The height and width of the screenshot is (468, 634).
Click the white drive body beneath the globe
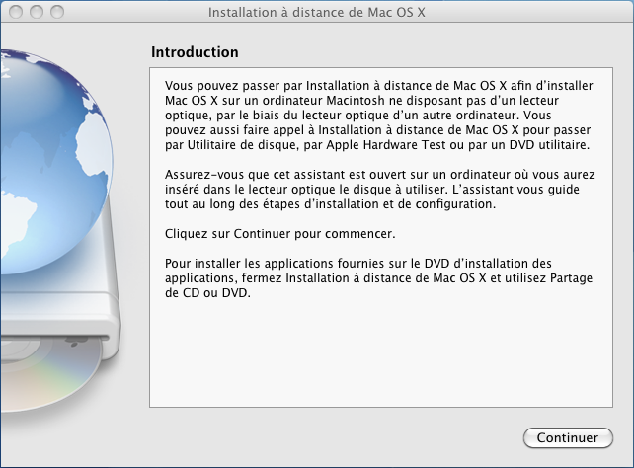click(60, 307)
